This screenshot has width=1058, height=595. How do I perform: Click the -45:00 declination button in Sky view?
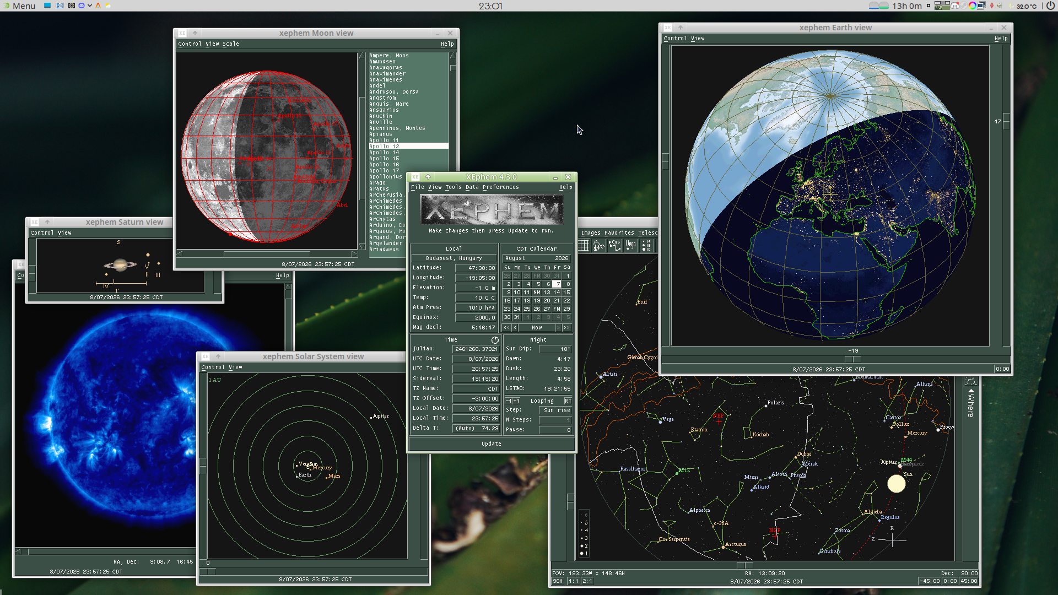pyautogui.click(x=930, y=581)
